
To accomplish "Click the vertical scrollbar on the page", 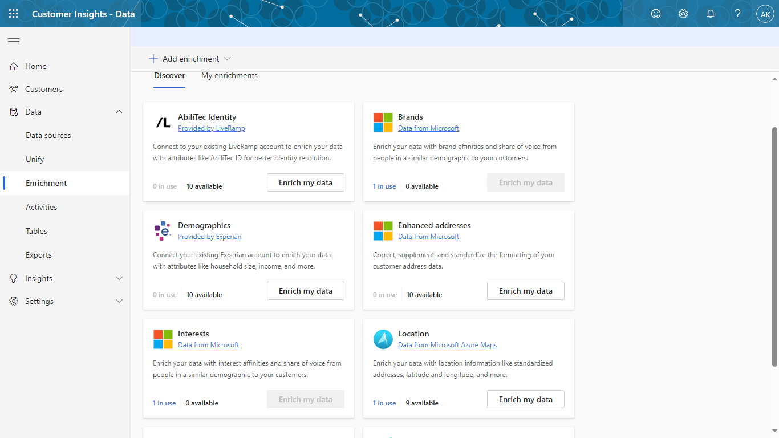I will coord(774,245).
